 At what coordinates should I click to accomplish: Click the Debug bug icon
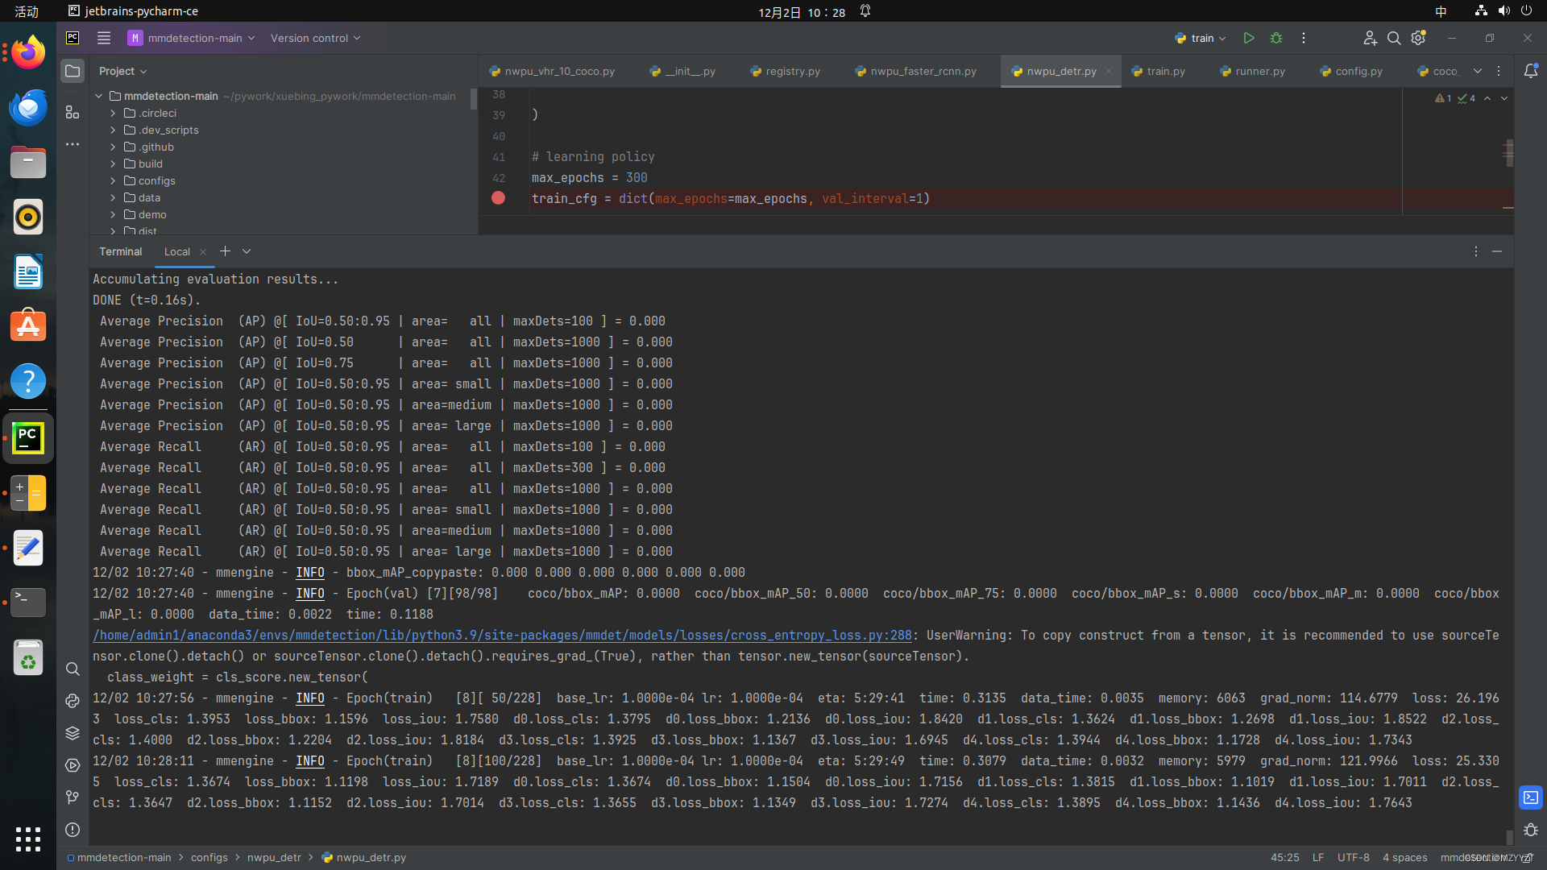tap(1276, 38)
